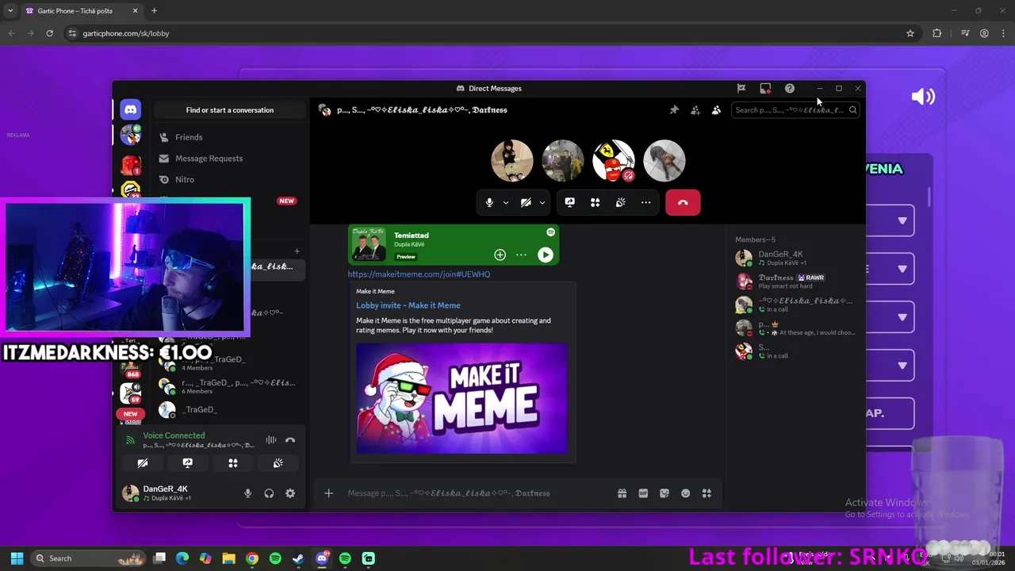Open the 6 Members group conversation

pos(230,386)
